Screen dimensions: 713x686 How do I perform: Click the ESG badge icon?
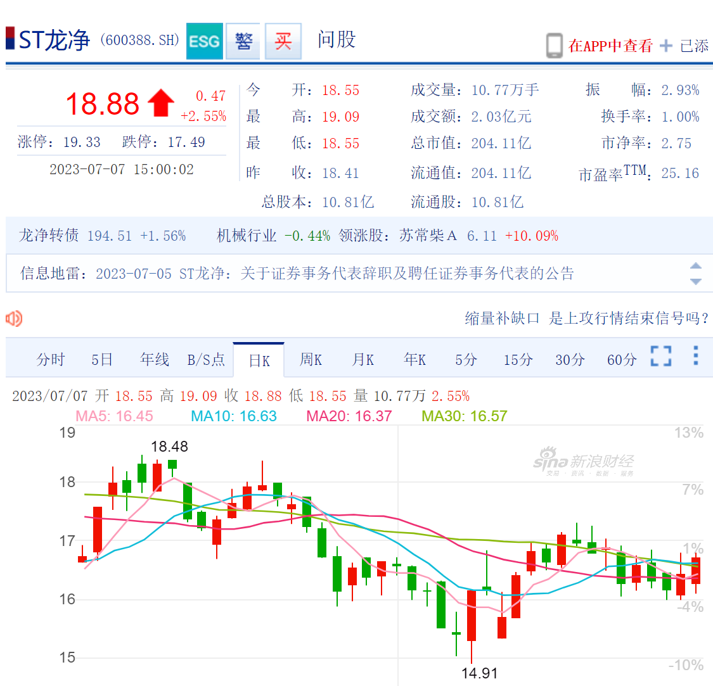(x=205, y=41)
